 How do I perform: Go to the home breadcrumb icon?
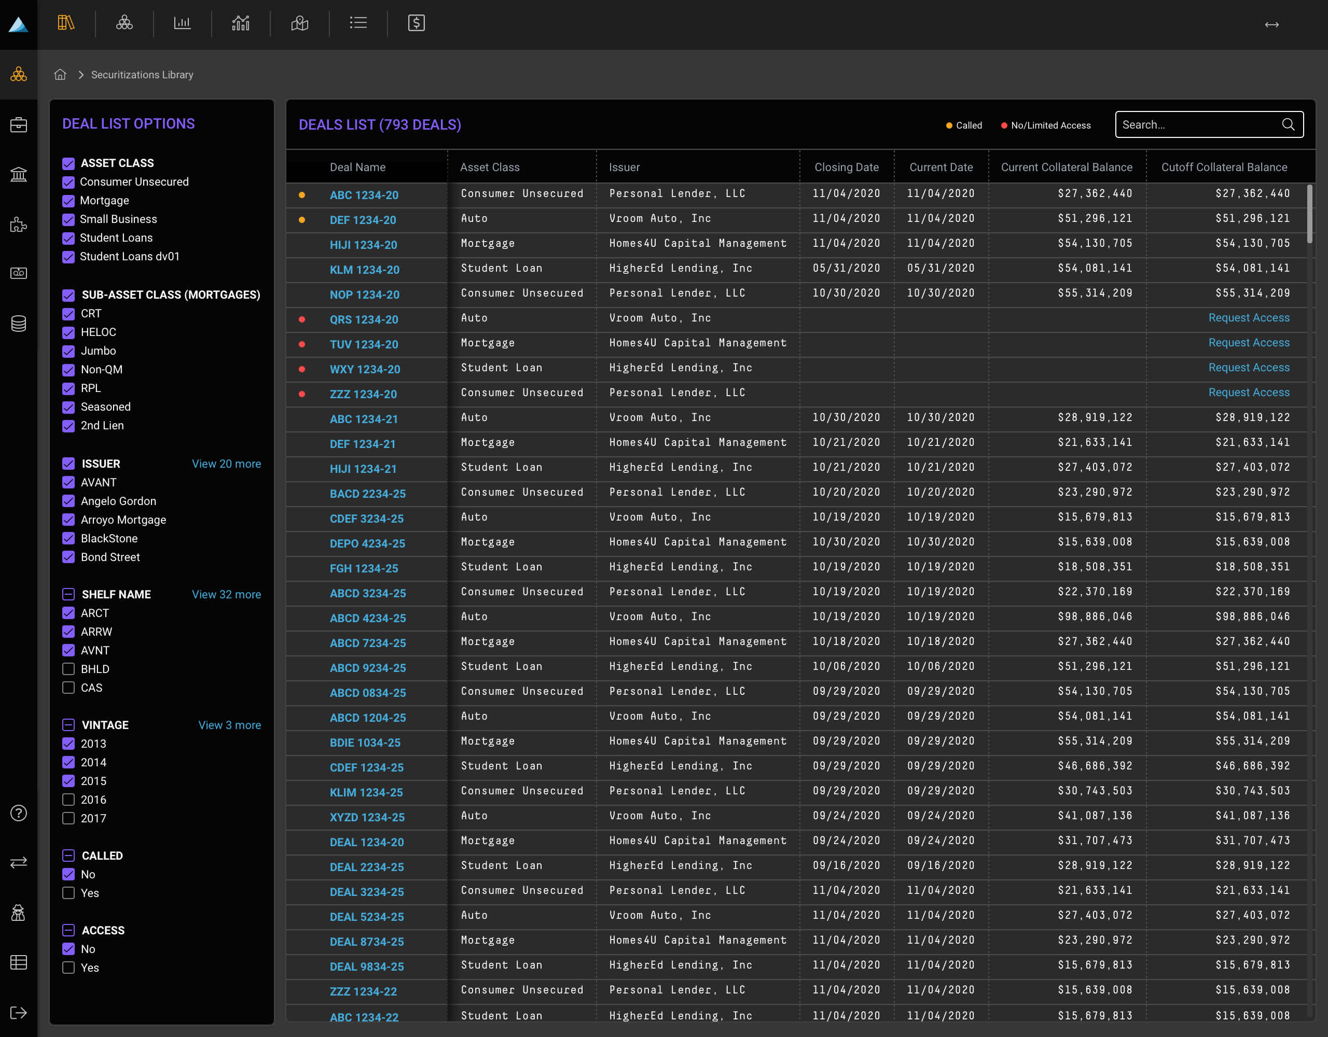tap(60, 74)
